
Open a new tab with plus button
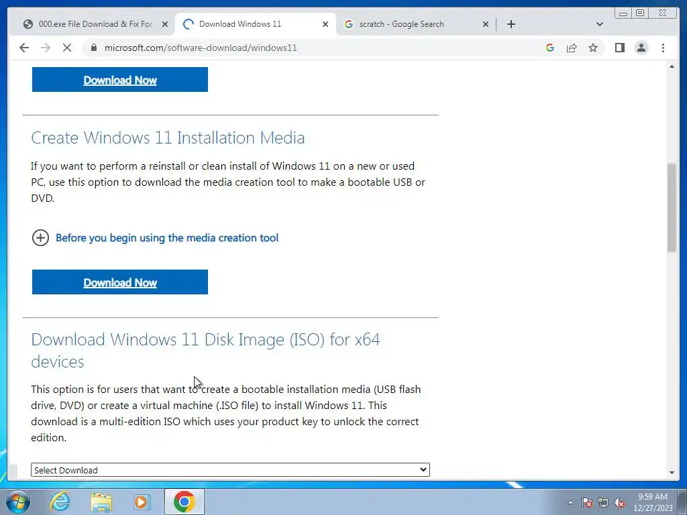click(x=511, y=24)
